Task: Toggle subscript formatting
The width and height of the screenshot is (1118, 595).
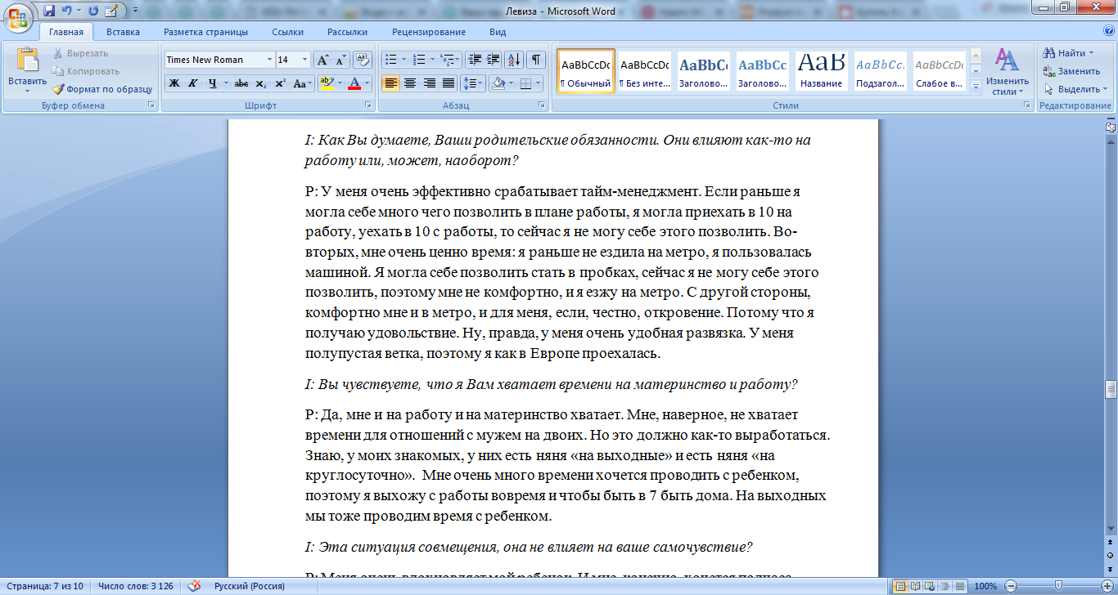Action: [260, 83]
